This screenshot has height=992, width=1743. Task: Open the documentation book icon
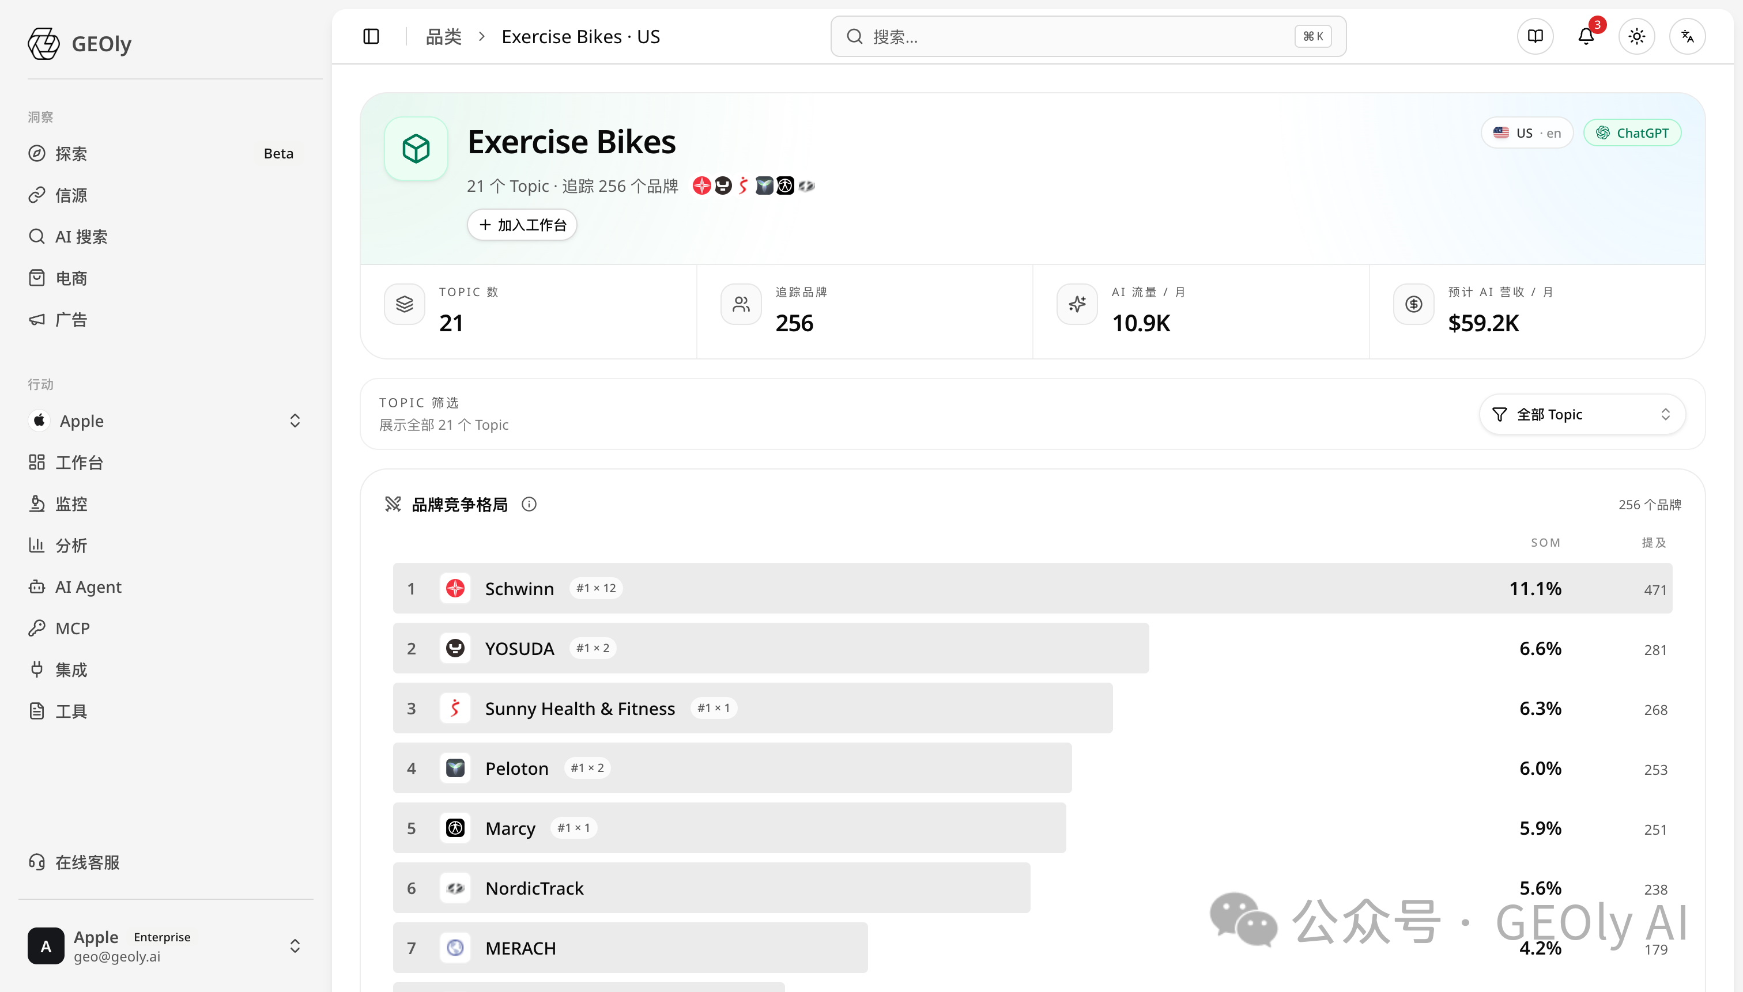[1535, 36]
